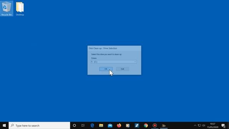
Task: Launch Microsoft Edge from the taskbar
Action: [92, 125]
